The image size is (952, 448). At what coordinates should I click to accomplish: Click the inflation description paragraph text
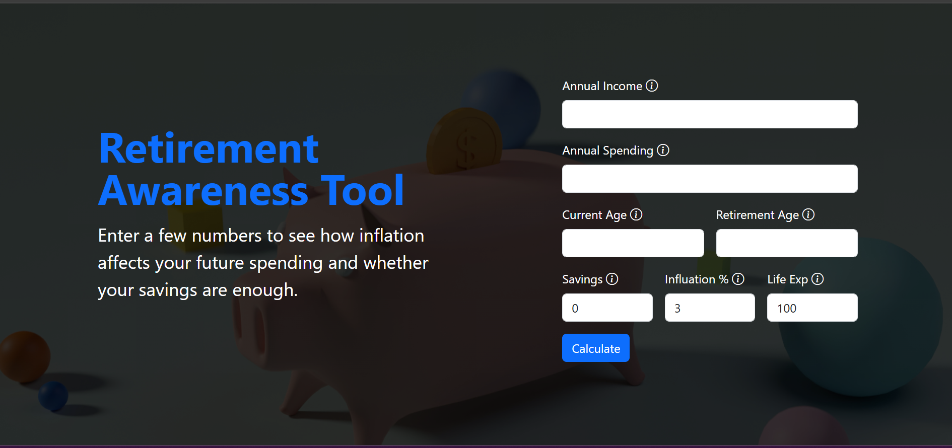tap(262, 263)
